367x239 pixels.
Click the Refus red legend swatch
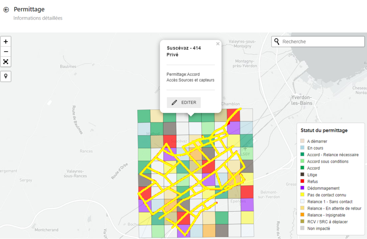click(x=302, y=182)
